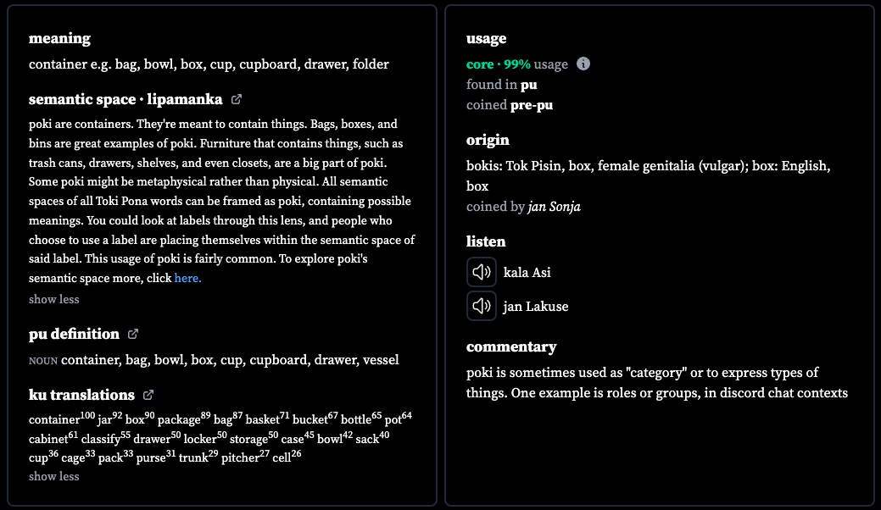The height and width of the screenshot is (510, 881).
Task: Open the pu definition external link icon
Action: (133, 334)
